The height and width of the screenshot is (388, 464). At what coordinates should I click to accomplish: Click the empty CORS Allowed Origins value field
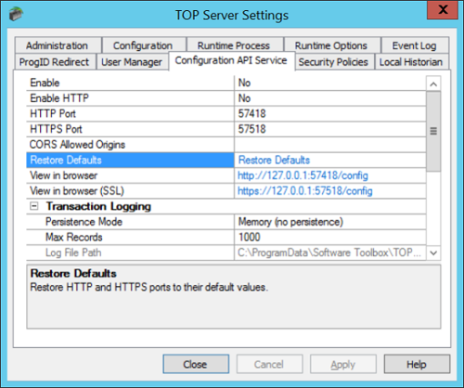pos(330,145)
